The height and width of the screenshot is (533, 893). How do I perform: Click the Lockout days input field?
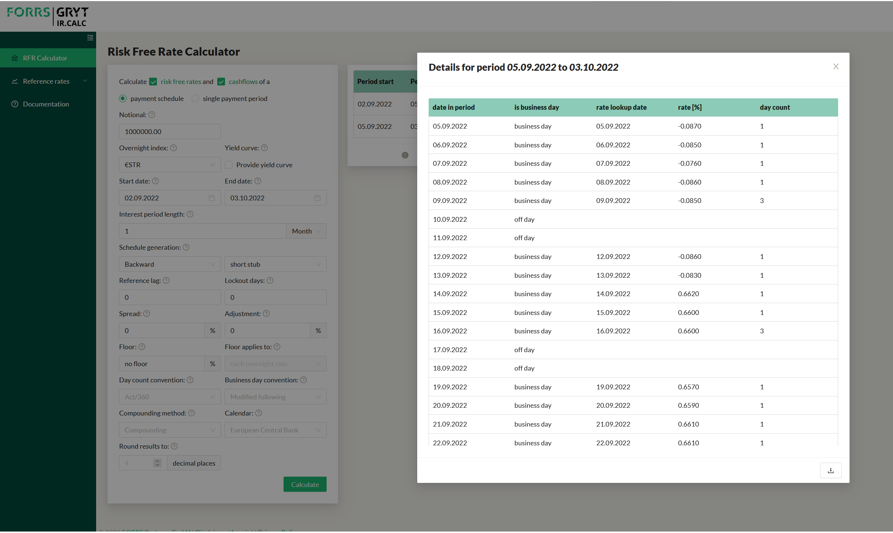pyautogui.click(x=275, y=297)
